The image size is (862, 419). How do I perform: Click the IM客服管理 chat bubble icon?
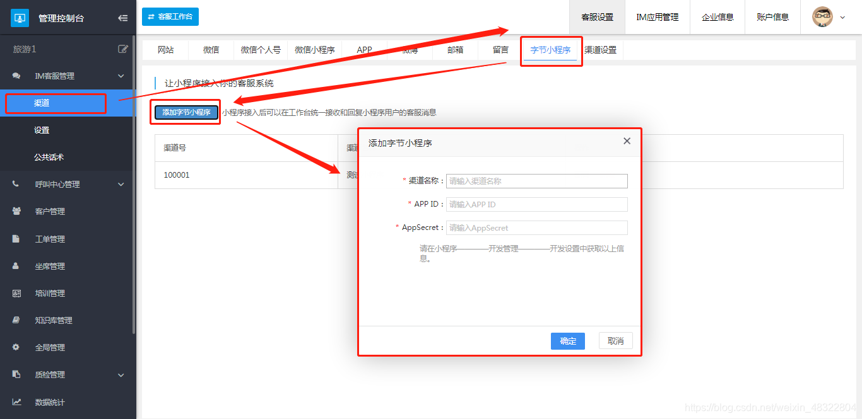[x=16, y=76]
